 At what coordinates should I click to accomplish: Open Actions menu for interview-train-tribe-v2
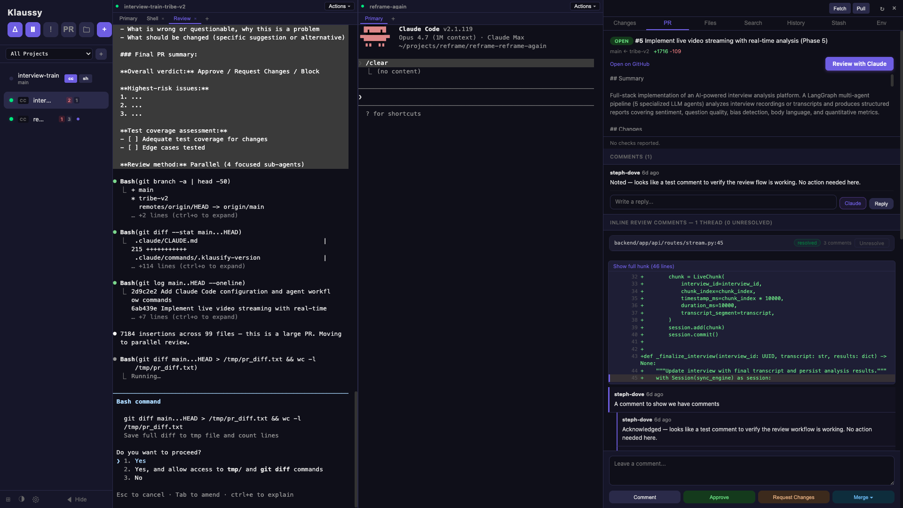click(x=339, y=6)
